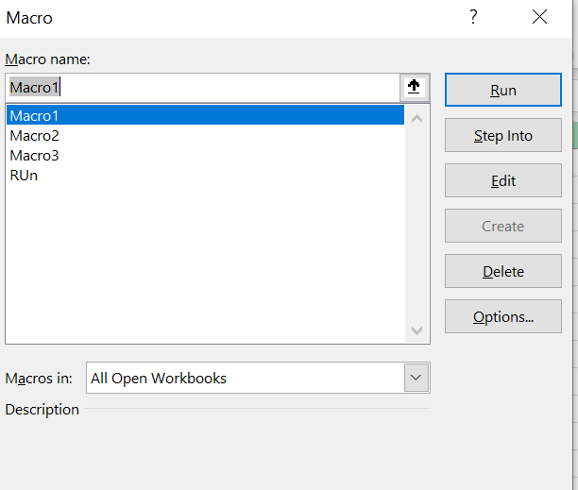Click the macro list vertical scrollbar track

(x=417, y=222)
